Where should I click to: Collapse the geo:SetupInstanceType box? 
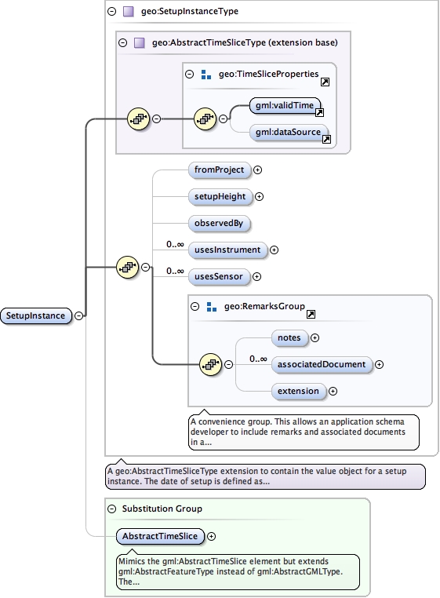(111, 12)
